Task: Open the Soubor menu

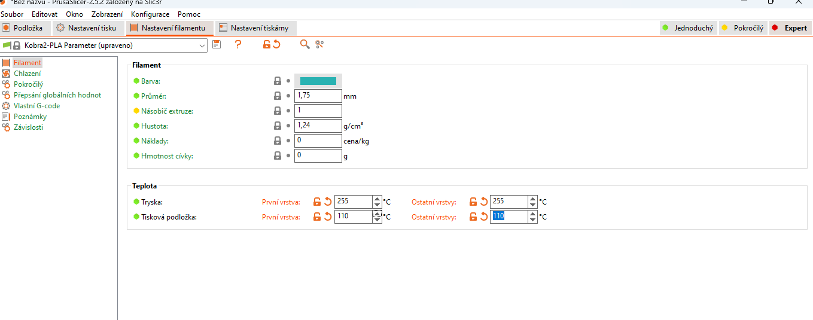Action: (x=12, y=14)
